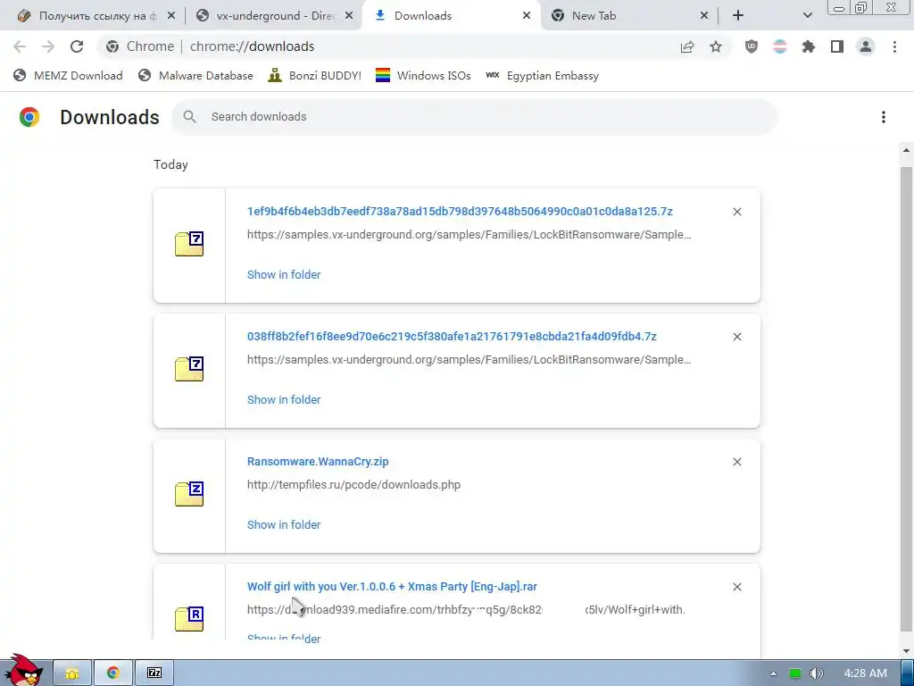Click the tempfiles.ru source URL text
The image size is (914, 686).
[353, 485]
